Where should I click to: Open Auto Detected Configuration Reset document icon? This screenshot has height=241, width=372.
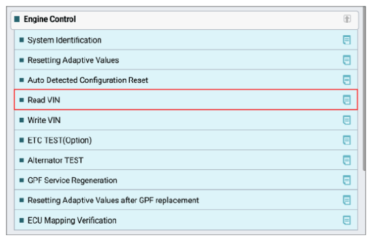click(x=347, y=80)
